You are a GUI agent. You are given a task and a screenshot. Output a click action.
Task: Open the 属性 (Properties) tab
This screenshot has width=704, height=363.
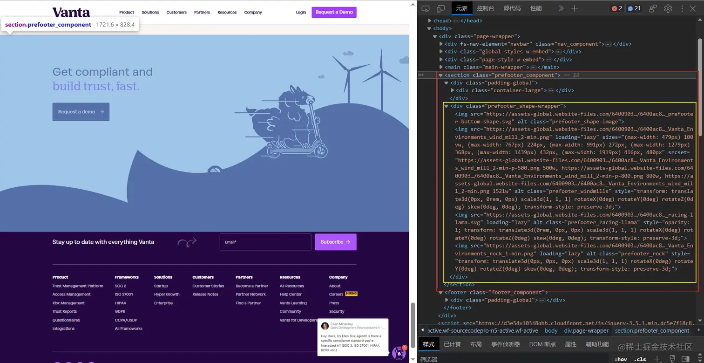tap(570, 344)
